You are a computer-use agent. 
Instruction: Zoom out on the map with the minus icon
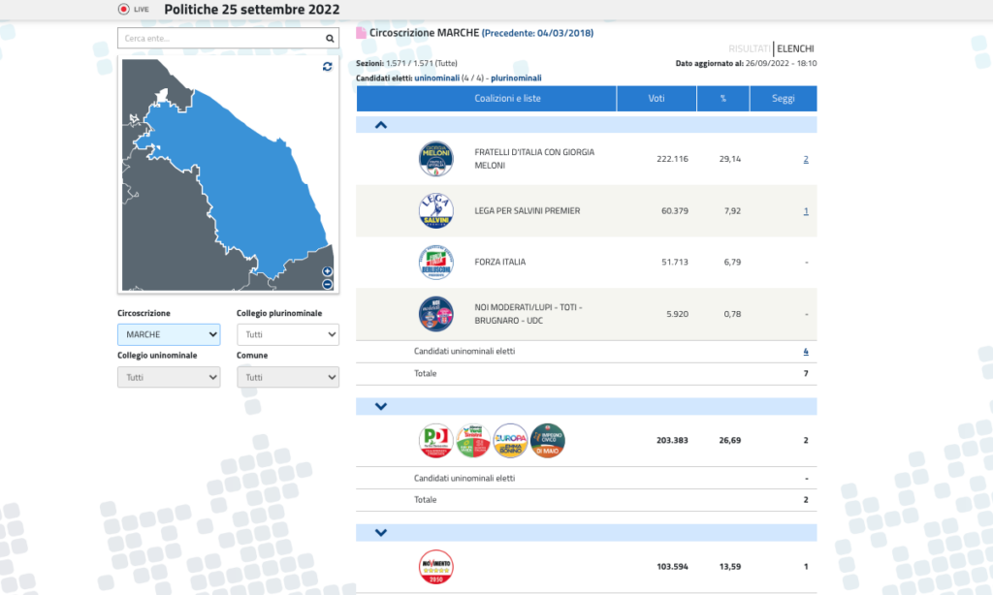[x=328, y=285]
